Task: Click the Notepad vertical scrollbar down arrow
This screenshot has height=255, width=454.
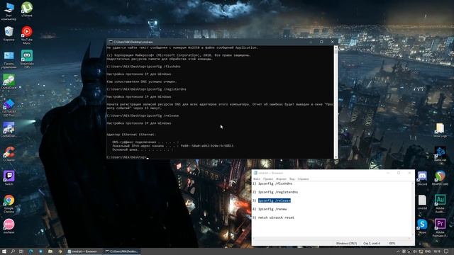Action: [413, 234]
